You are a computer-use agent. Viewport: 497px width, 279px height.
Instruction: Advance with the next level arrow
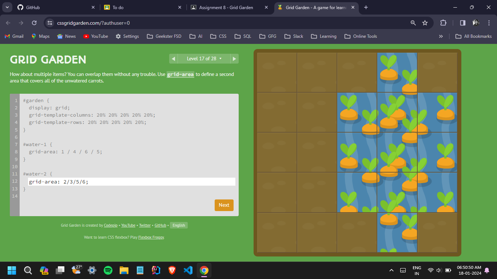(235, 58)
